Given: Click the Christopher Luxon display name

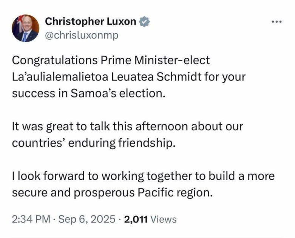Looking at the screenshot, I should (91, 22).
